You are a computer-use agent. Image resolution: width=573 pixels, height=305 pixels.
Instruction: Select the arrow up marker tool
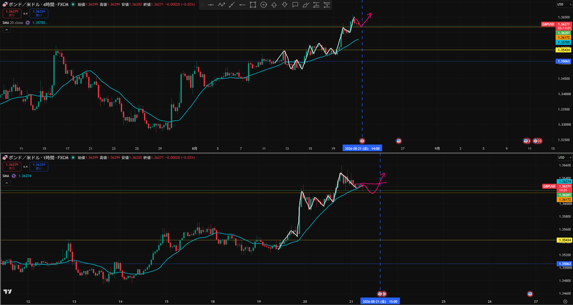click(x=274, y=4)
